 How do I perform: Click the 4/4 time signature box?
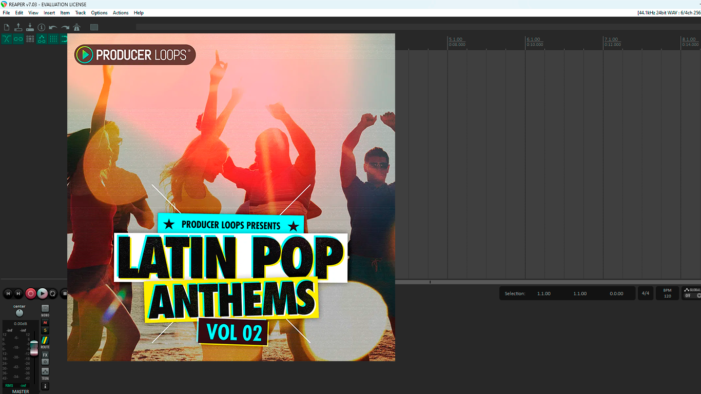coord(646,293)
